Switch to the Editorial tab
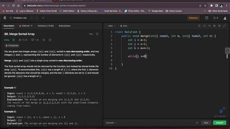 pos(26,26)
